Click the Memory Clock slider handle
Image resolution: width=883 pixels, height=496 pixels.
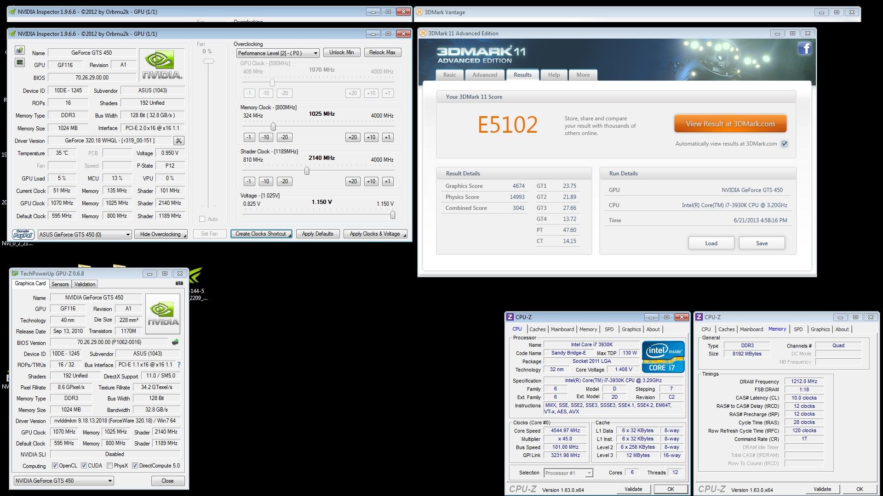coord(273,126)
